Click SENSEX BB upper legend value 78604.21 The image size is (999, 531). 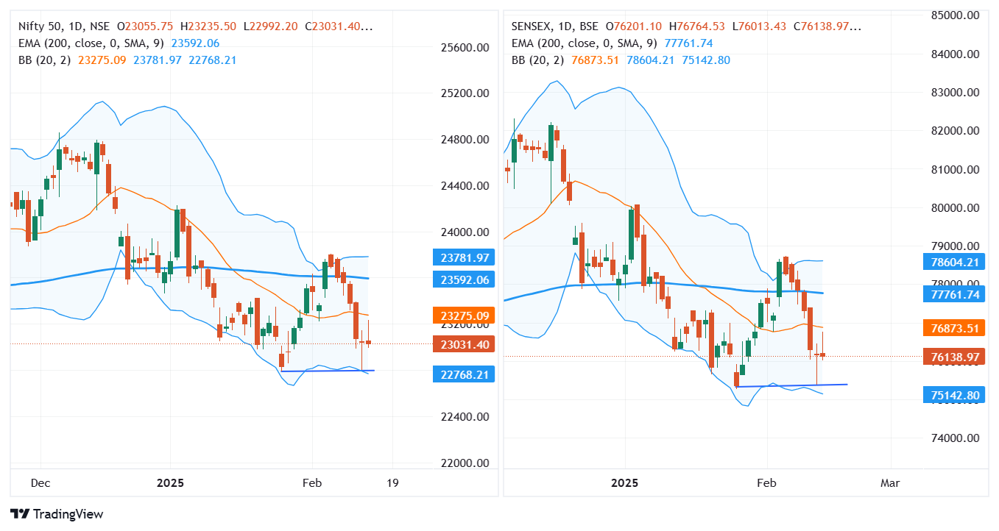point(651,60)
